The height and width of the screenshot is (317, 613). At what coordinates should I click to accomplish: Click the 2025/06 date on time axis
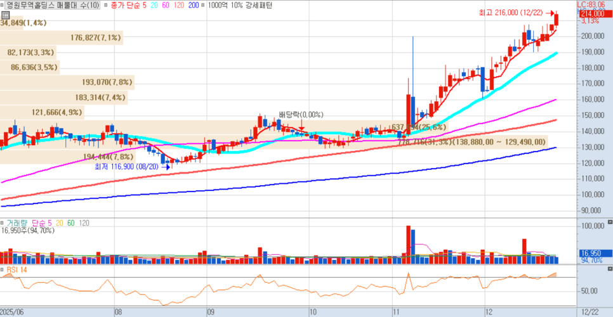(x=13, y=312)
